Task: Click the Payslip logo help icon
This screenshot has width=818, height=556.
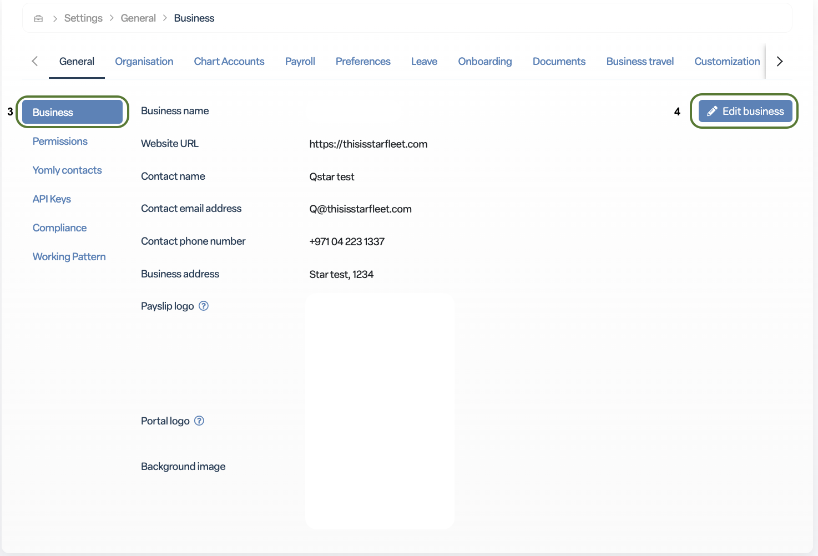Action: 204,306
